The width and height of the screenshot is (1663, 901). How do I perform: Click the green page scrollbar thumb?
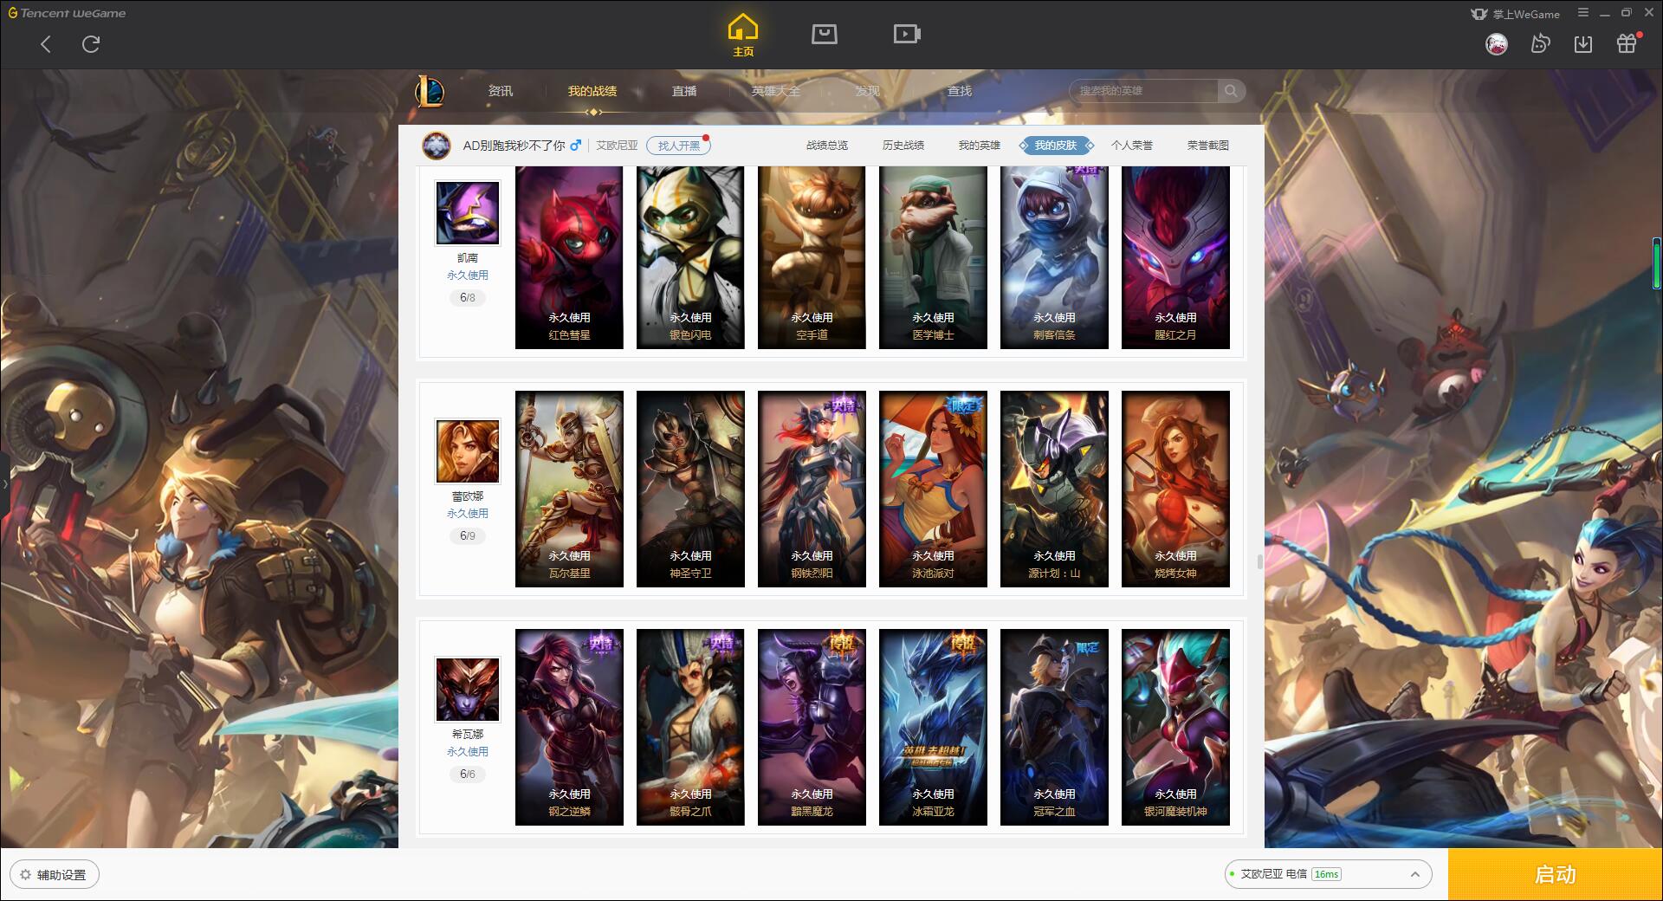point(1656,263)
